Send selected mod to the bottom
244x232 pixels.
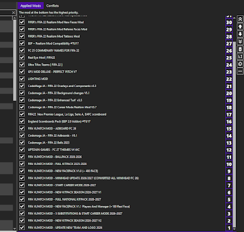(x=240, y=41)
